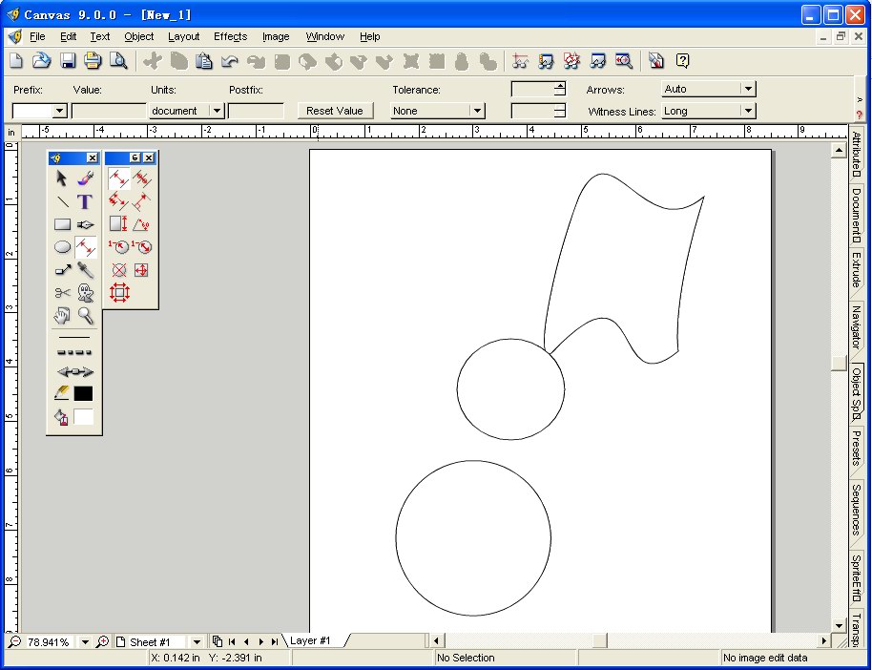Viewport: 872px width, 670px height.
Task: Select the arrow Selection tool
Action: point(62,178)
